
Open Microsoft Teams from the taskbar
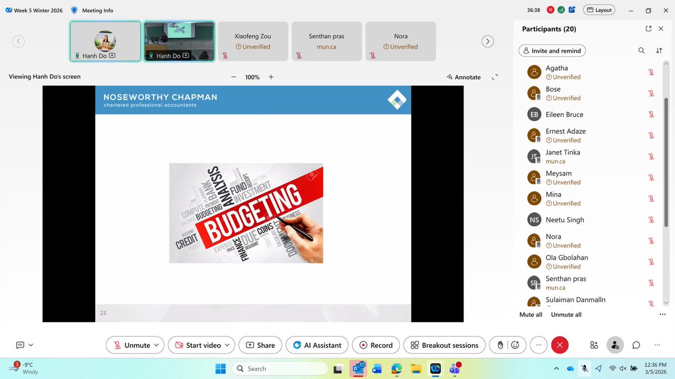454,368
